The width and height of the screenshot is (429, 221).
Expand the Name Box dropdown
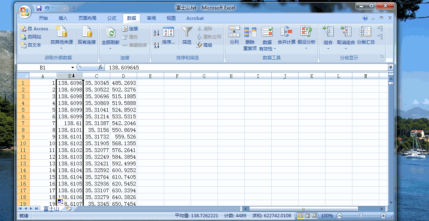click(x=73, y=68)
